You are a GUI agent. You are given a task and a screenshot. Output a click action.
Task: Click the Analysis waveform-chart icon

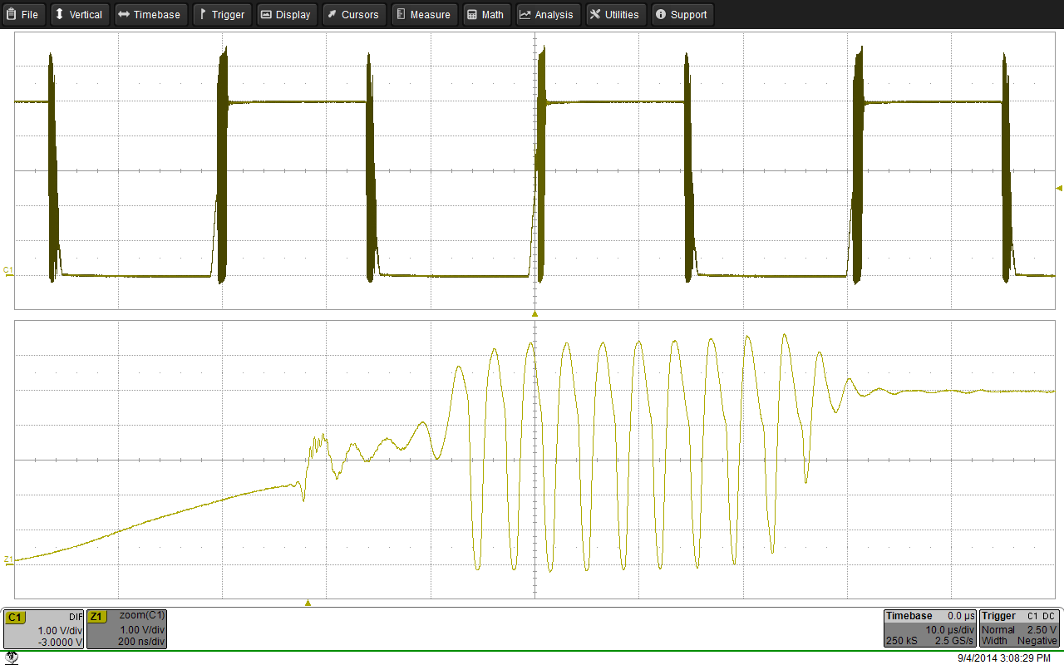click(x=526, y=14)
